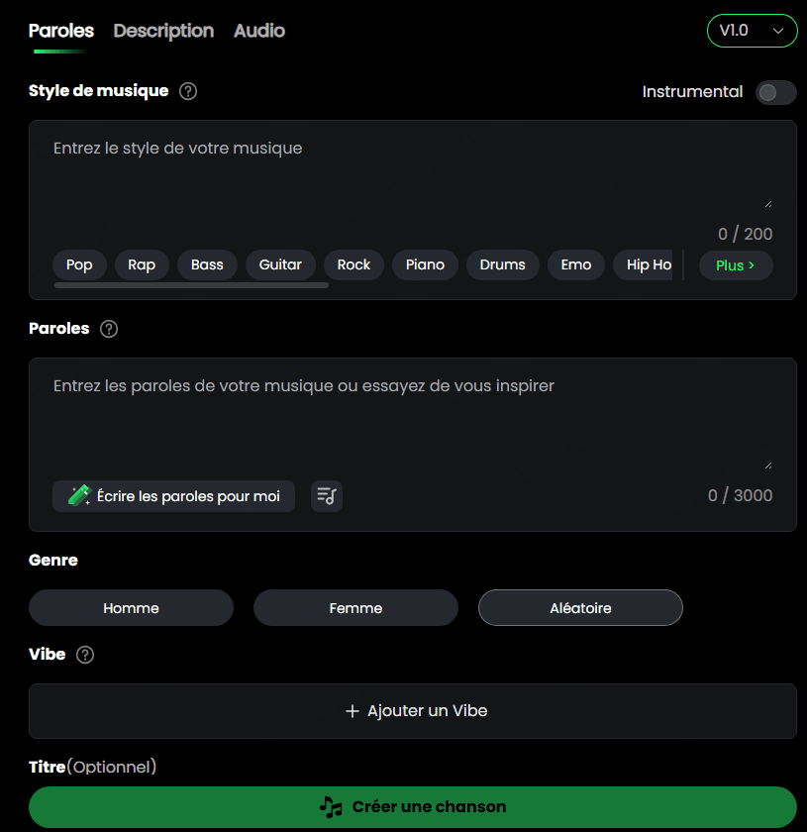Enable the Instrumental toggle switch
Image resolution: width=807 pixels, height=832 pixels.
coord(775,92)
